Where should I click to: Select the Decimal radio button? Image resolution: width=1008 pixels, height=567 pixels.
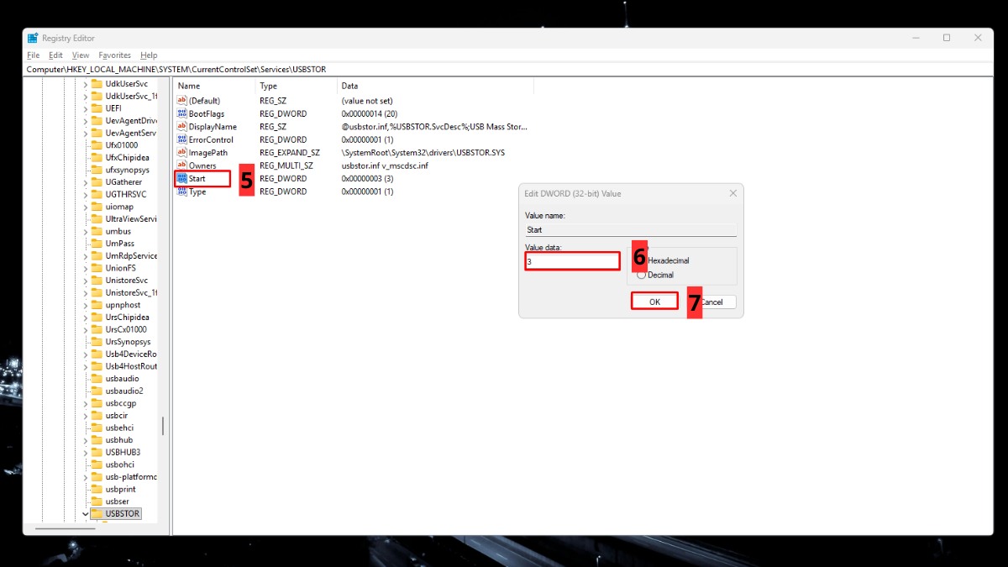[641, 274]
